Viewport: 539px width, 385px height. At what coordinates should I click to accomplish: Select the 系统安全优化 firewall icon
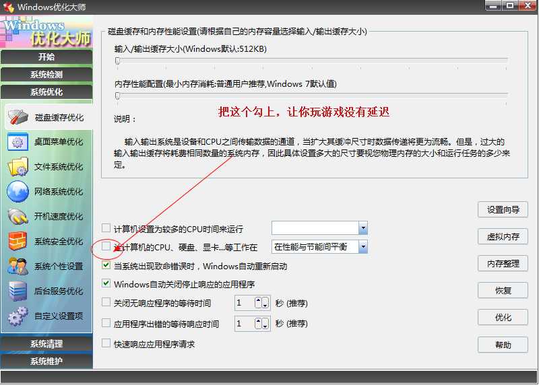point(18,241)
